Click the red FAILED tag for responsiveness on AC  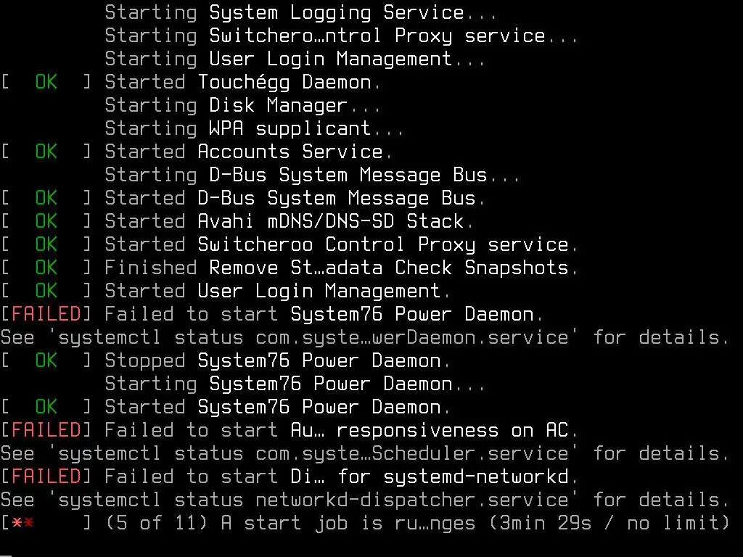pos(46,431)
